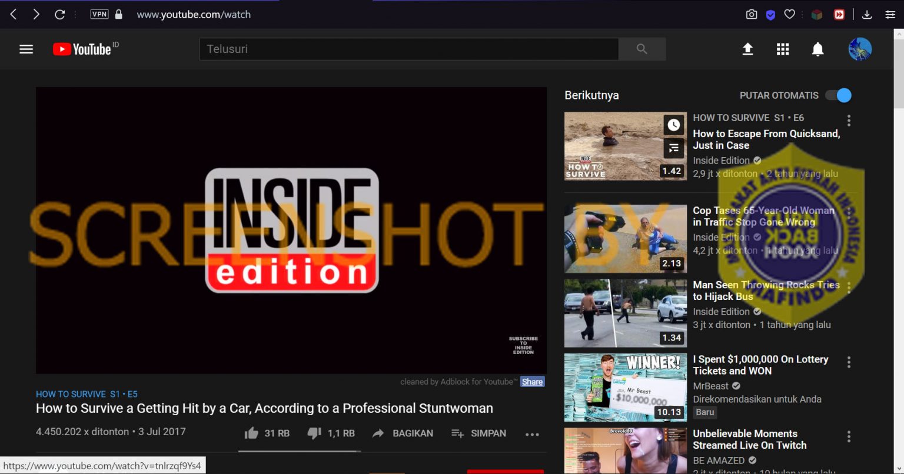Viewport: 904px width, 474px height.
Task: Open the cube extension icon in the toolbar
Action: point(817,15)
